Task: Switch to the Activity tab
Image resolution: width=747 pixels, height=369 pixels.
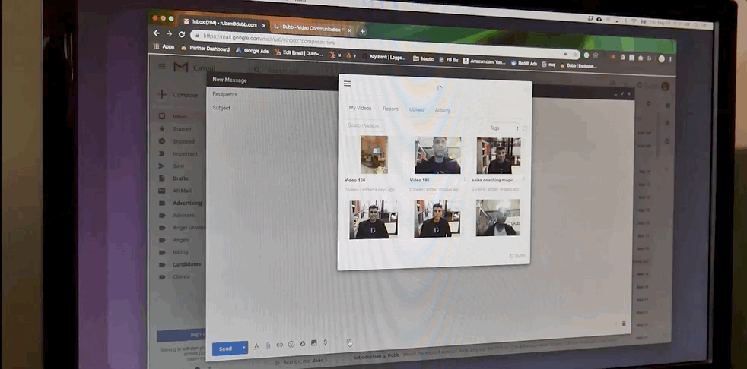Action: (442, 110)
